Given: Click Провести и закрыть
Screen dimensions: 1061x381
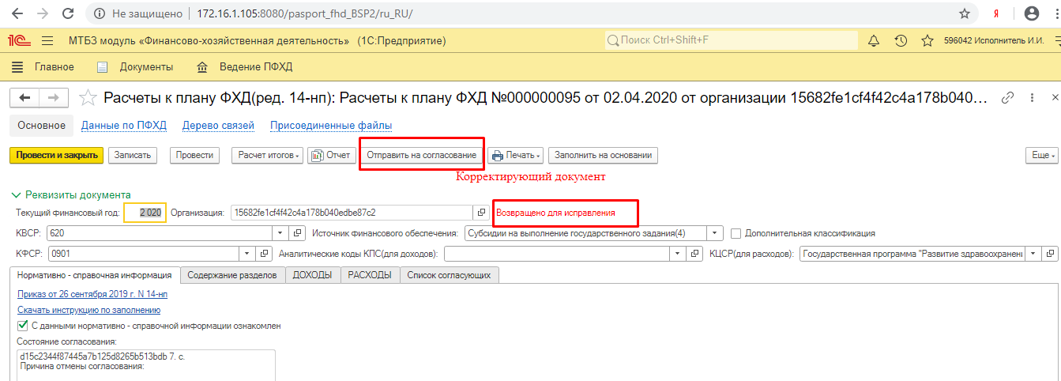Looking at the screenshot, I should click(57, 155).
